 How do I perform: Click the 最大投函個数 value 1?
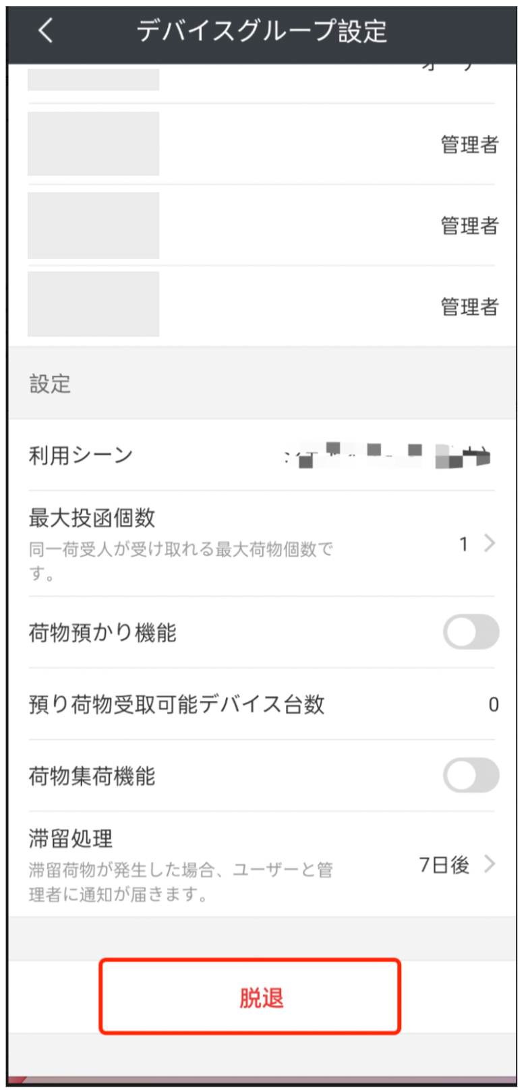pyautogui.click(x=463, y=544)
